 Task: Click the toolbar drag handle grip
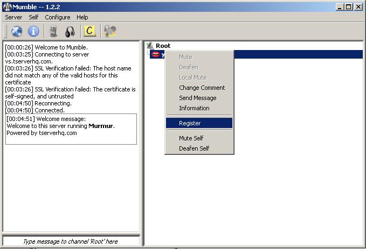tap(5, 31)
